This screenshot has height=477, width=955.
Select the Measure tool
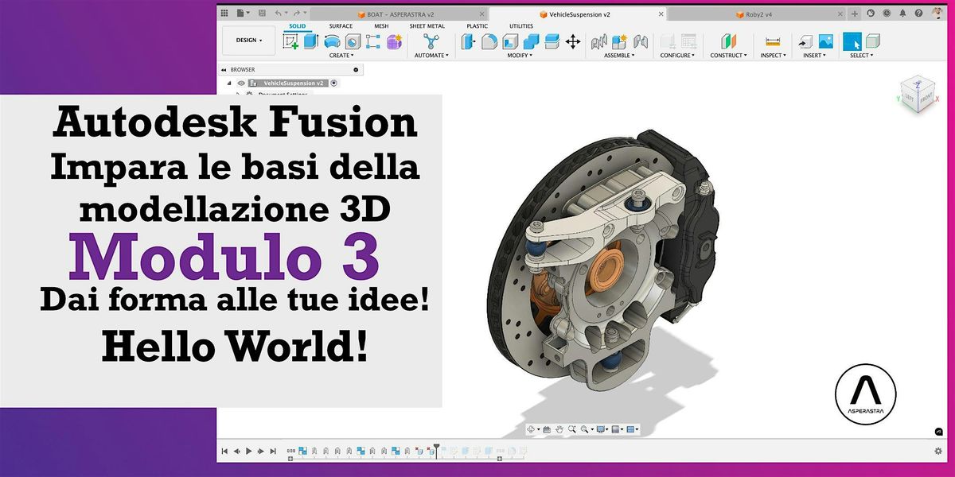772,42
